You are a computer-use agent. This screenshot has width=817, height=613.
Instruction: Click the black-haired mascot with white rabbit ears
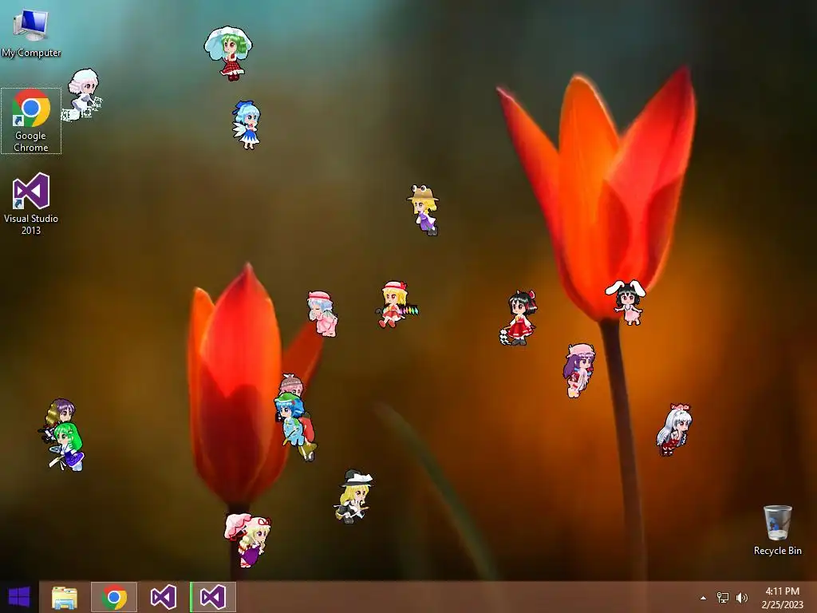coord(627,303)
